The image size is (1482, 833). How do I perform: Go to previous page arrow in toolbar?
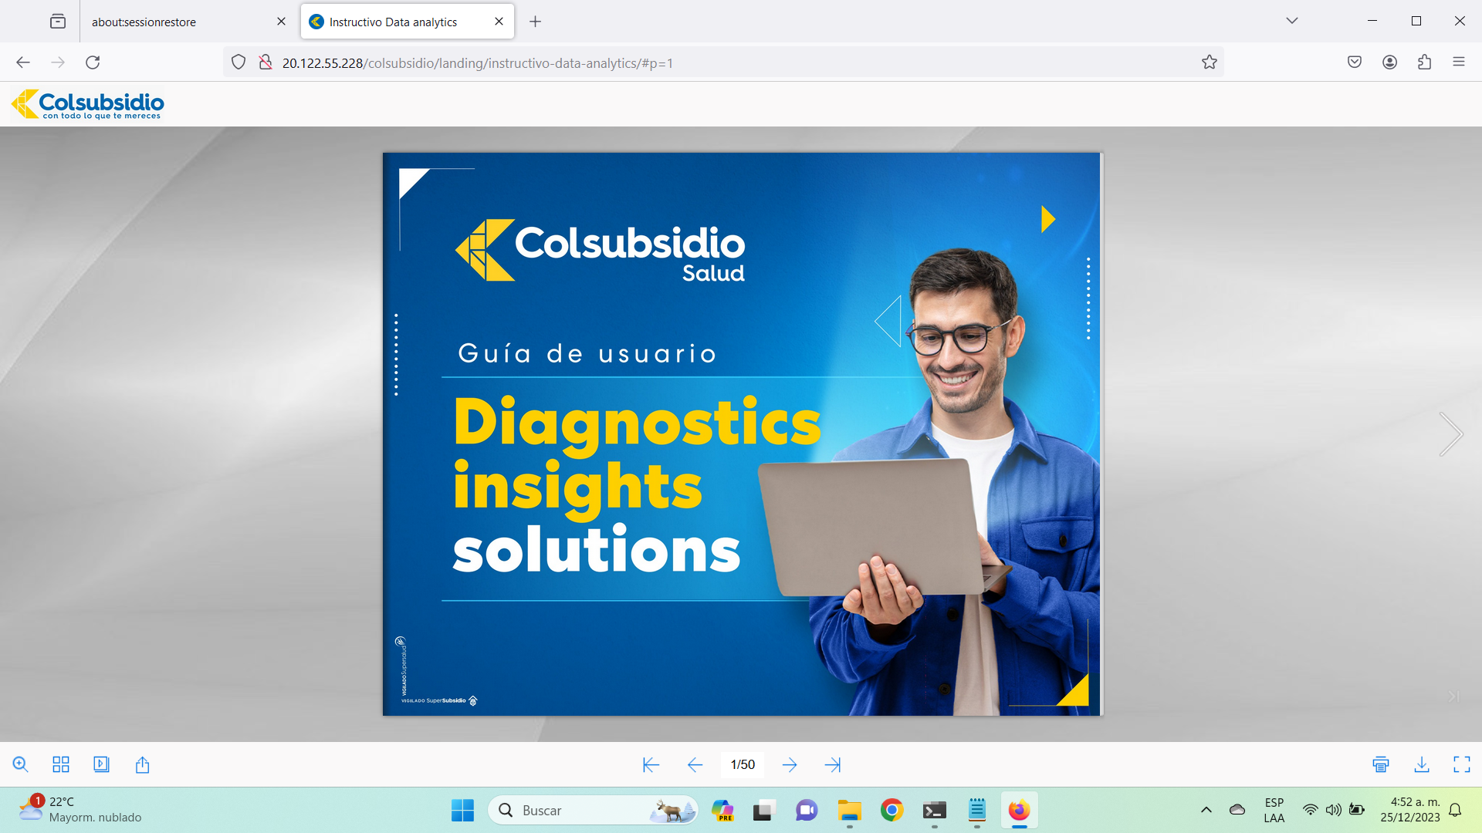click(x=695, y=764)
